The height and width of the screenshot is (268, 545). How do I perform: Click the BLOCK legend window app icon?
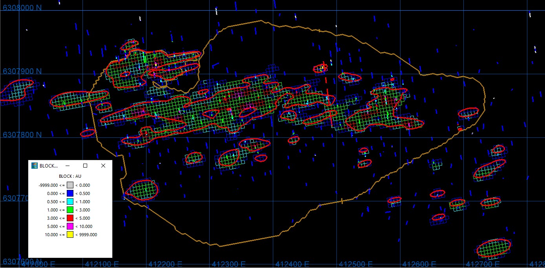point(35,166)
